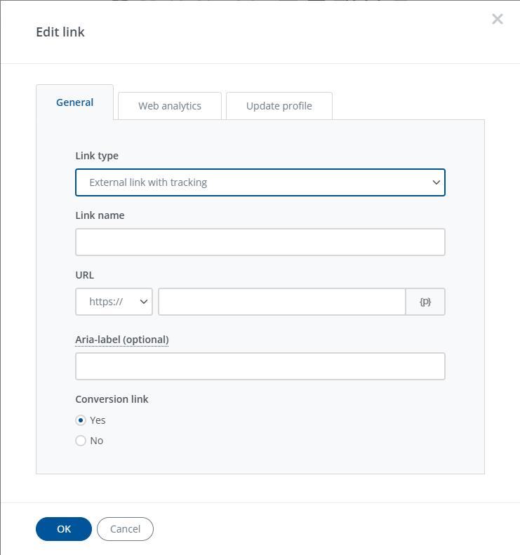Focus the Link name input field
520x555 pixels.
click(x=260, y=242)
